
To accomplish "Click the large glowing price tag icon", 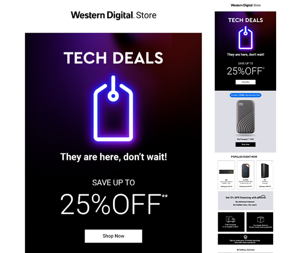I will click(113, 109).
